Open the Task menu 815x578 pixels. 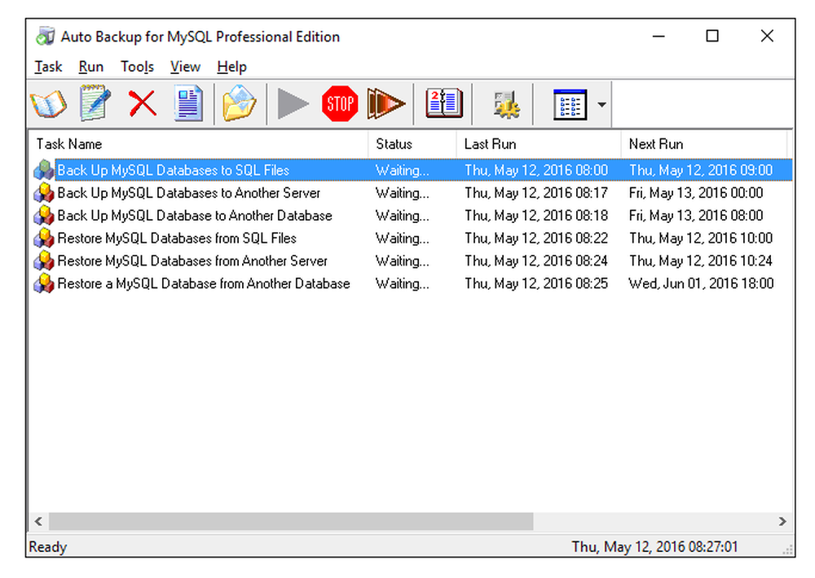tap(48, 67)
